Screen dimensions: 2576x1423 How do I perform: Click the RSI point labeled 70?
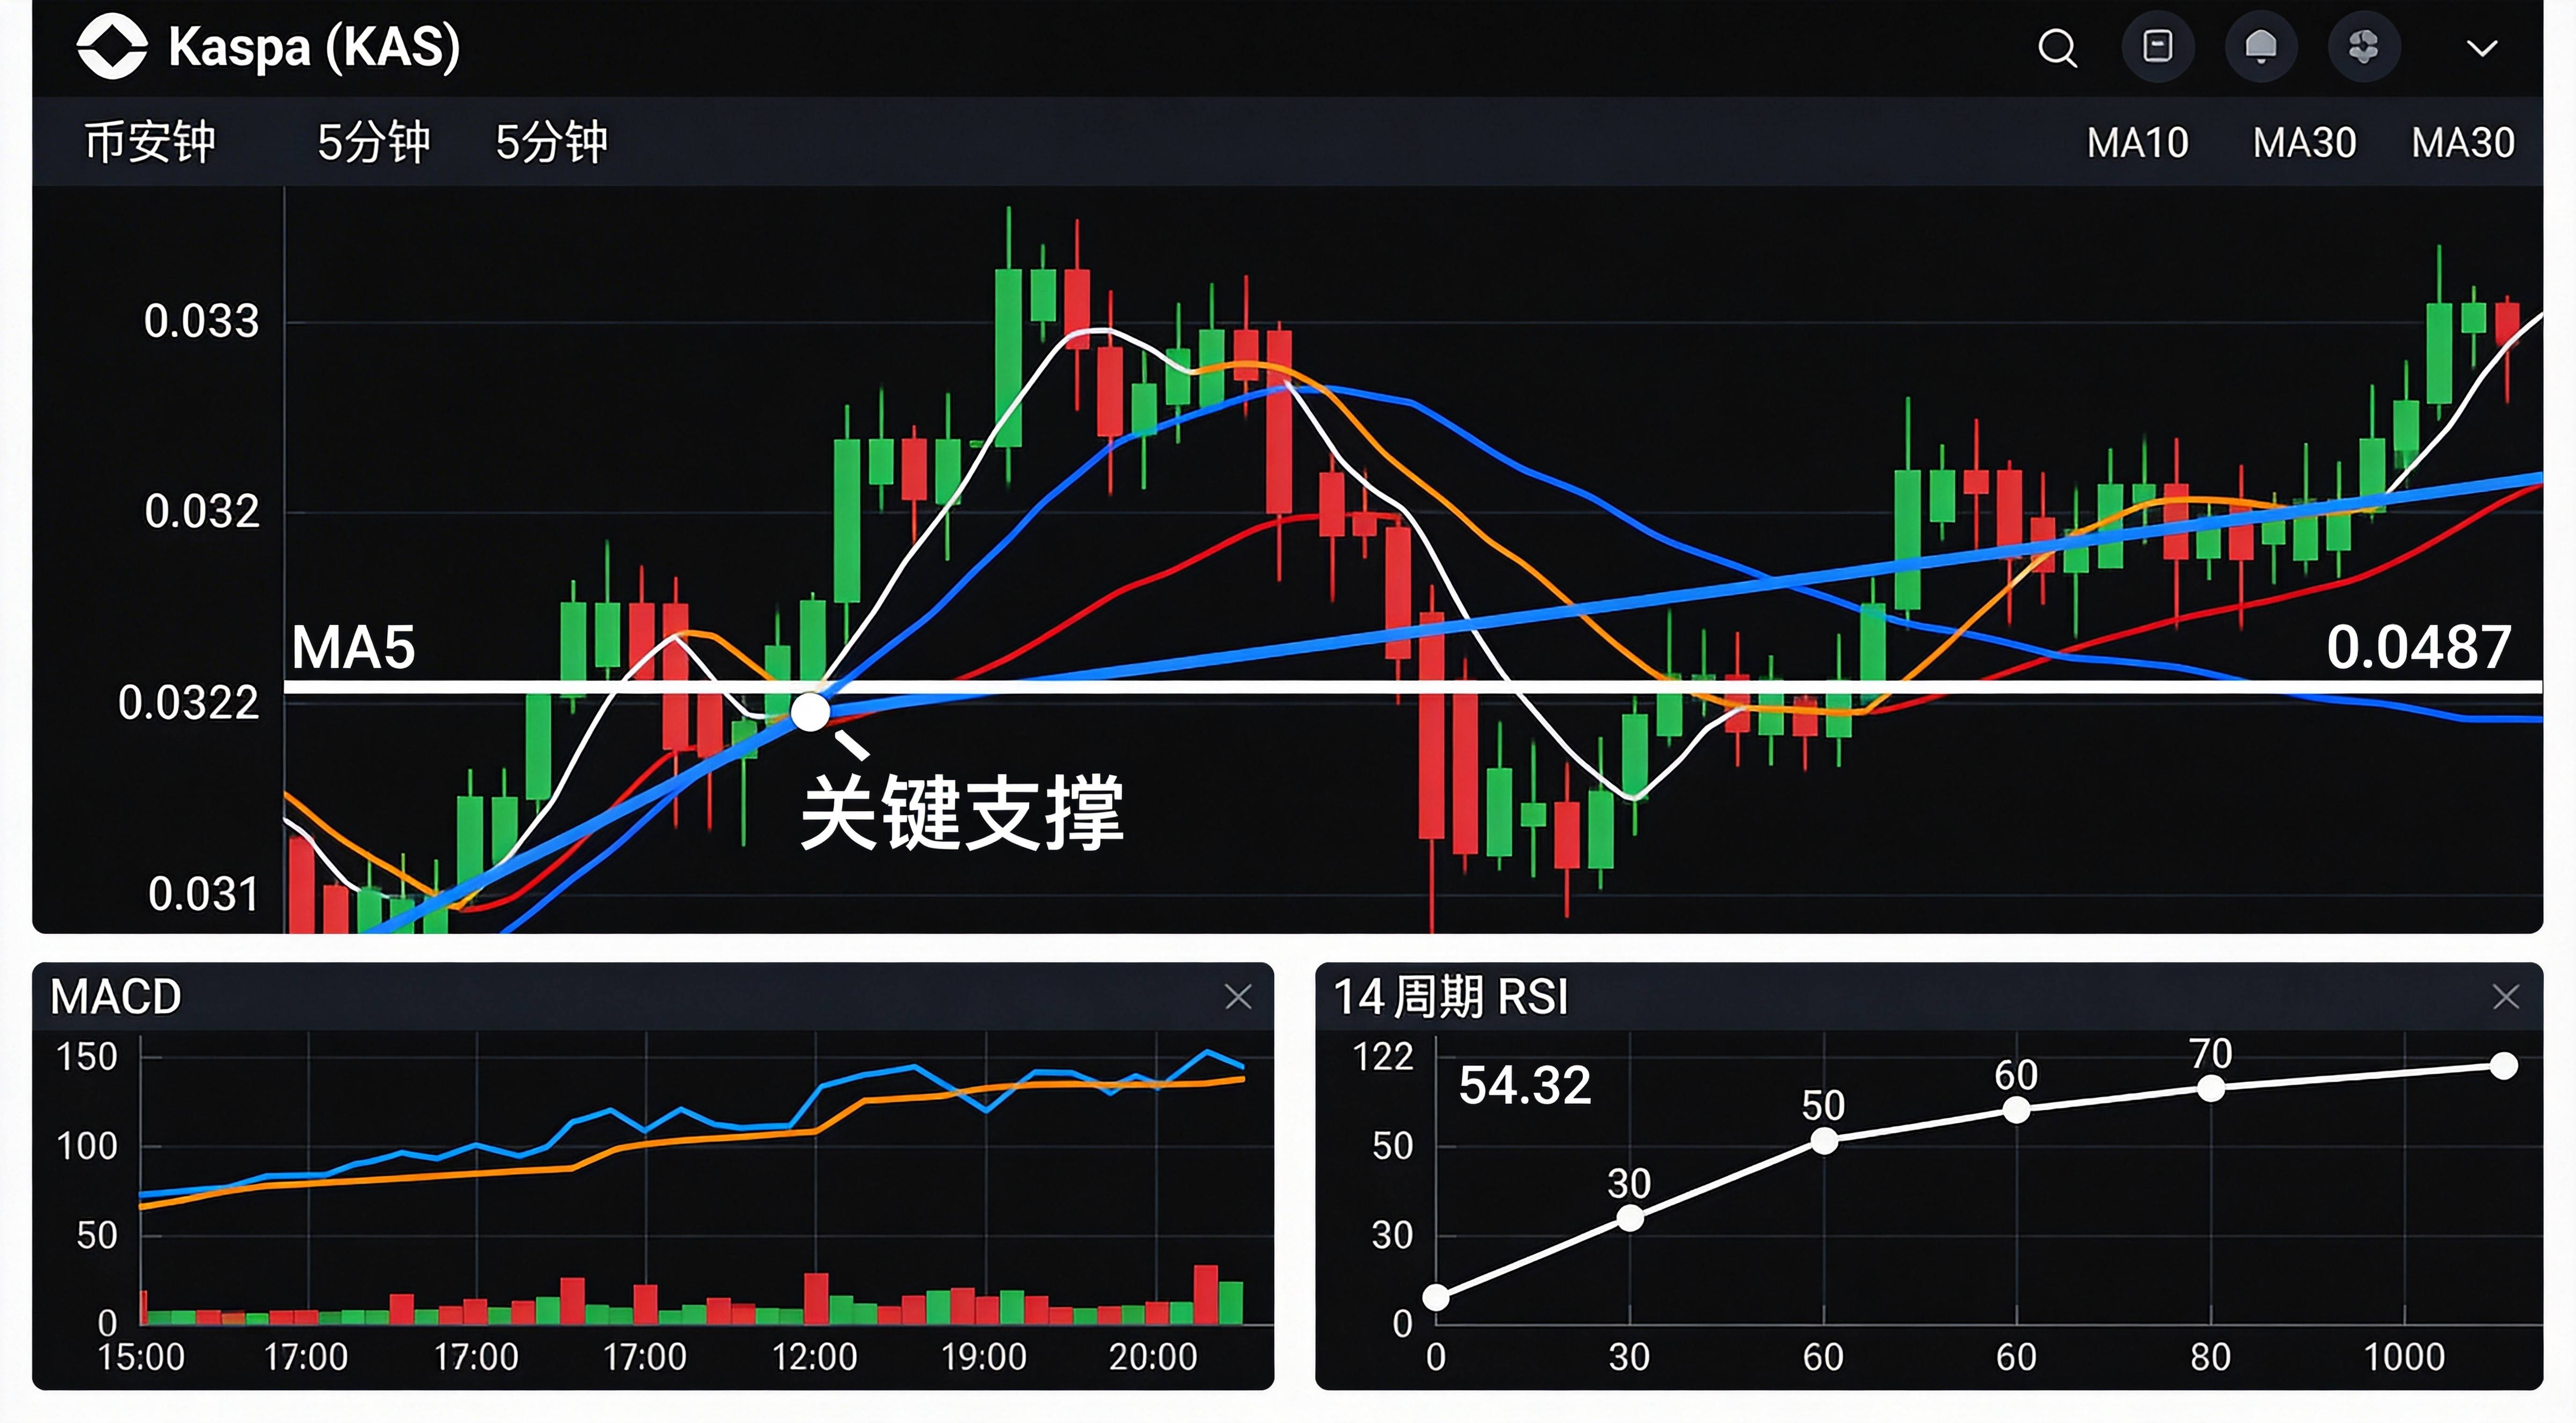point(2210,1089)
